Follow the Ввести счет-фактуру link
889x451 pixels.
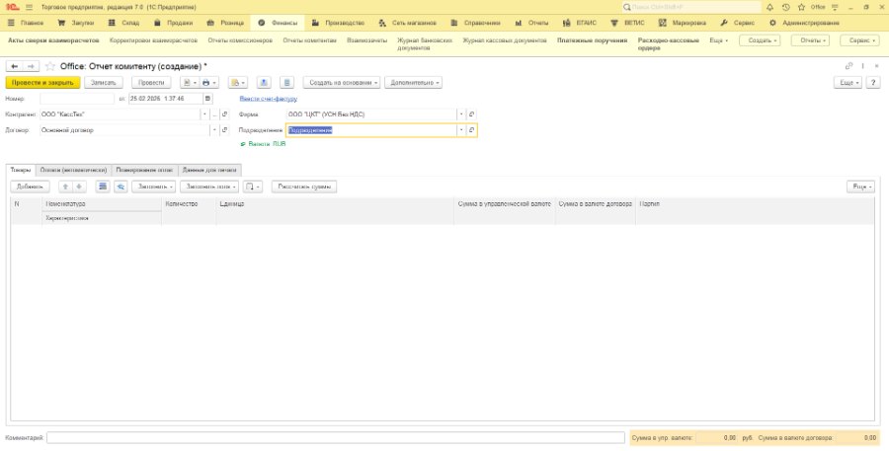coord(269,99)
